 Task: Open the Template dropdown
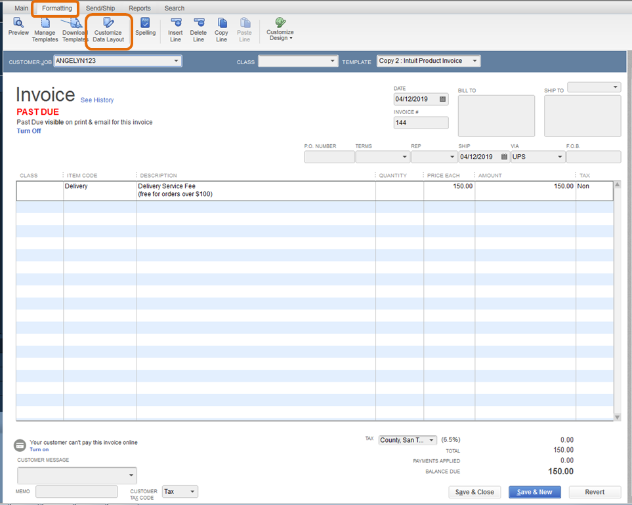click(476, 60)
